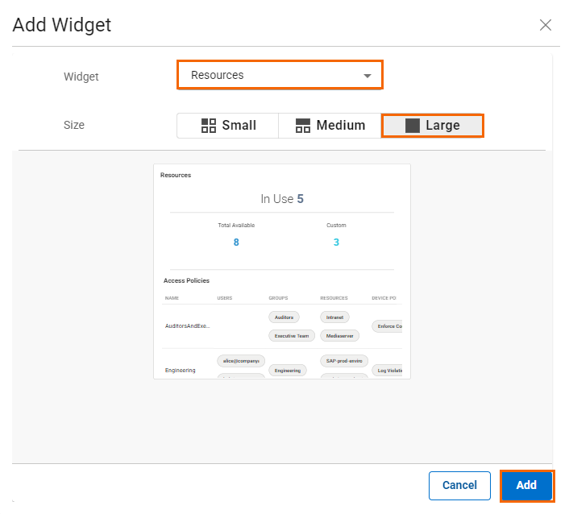Close the Add Widget dialog

(546, 25)
